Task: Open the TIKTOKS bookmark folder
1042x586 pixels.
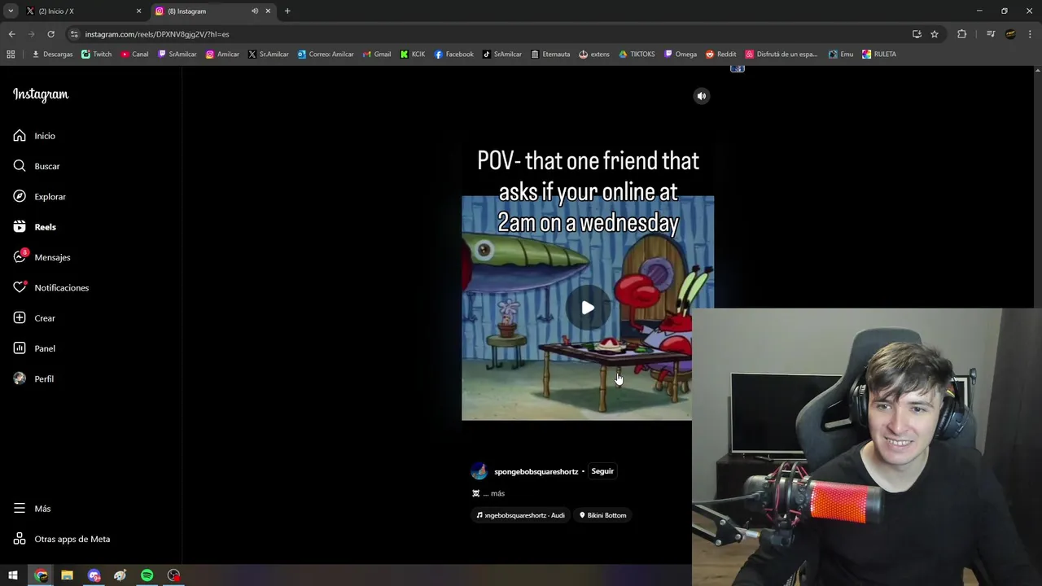Action: [x=637, y=55]
